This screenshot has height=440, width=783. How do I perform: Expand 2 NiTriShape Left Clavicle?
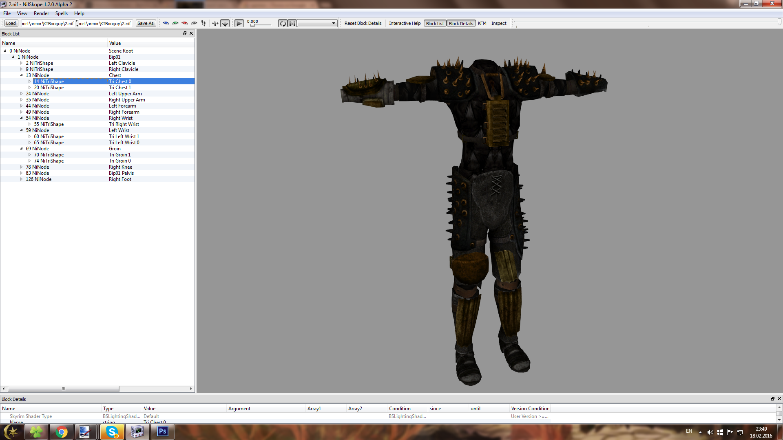[x=21, y=63]
